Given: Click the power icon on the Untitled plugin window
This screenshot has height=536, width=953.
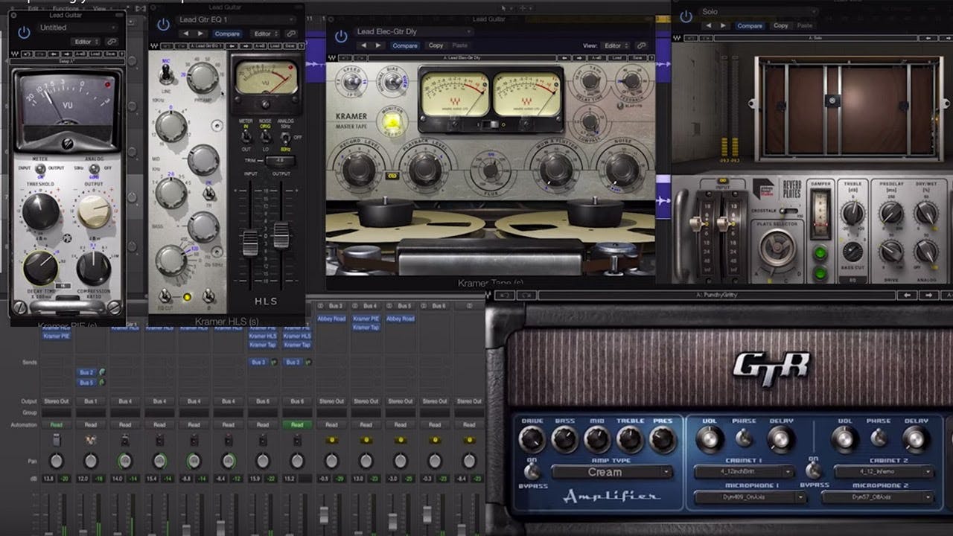Looking at the screenshot, I should [x=24, y=31].
